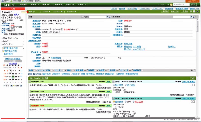Open 指示リスト in the top menu
Screen dimensions: 201x122
pos(82,5)
